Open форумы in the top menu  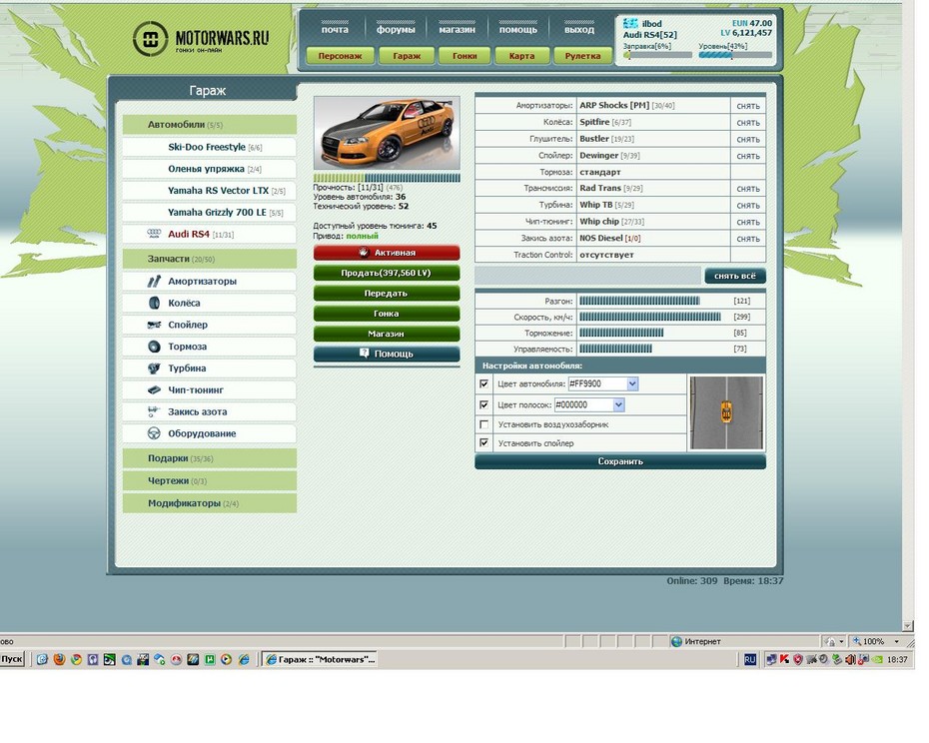(396, 29)
